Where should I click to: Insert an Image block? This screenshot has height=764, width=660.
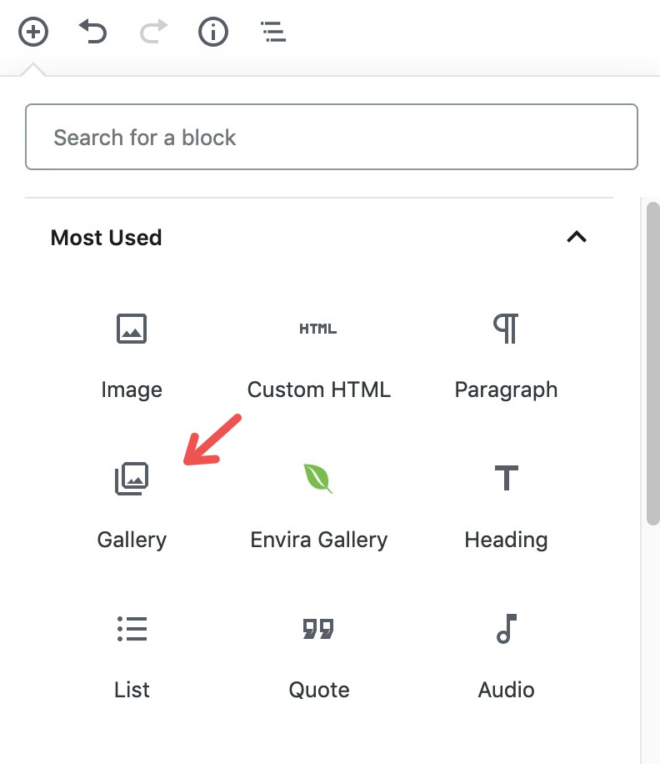132,355
